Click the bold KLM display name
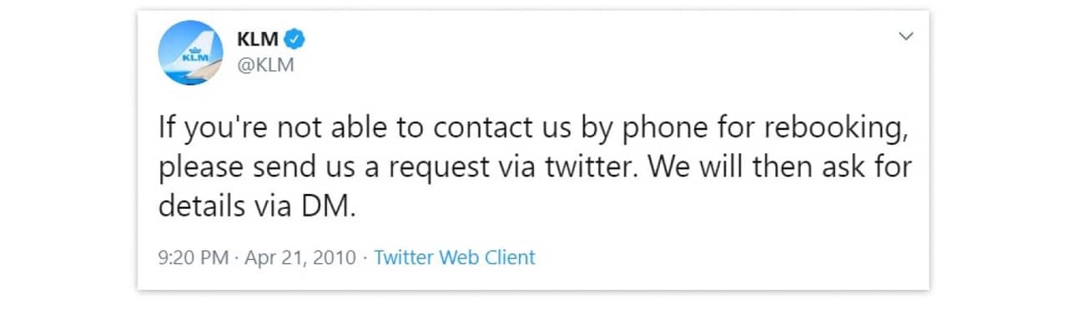The image size is (1068, 309). pyautogui.click(x=259, y=37)
